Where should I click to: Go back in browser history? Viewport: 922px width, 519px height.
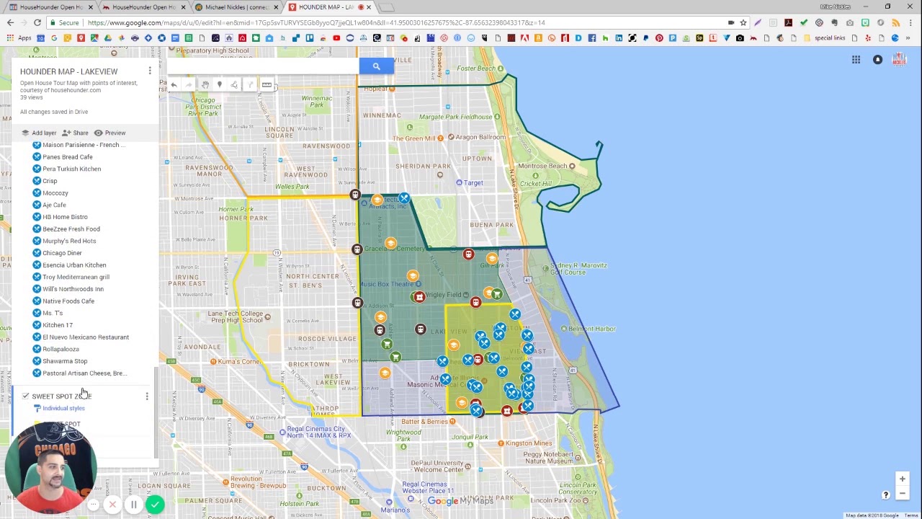click(10, 22)
